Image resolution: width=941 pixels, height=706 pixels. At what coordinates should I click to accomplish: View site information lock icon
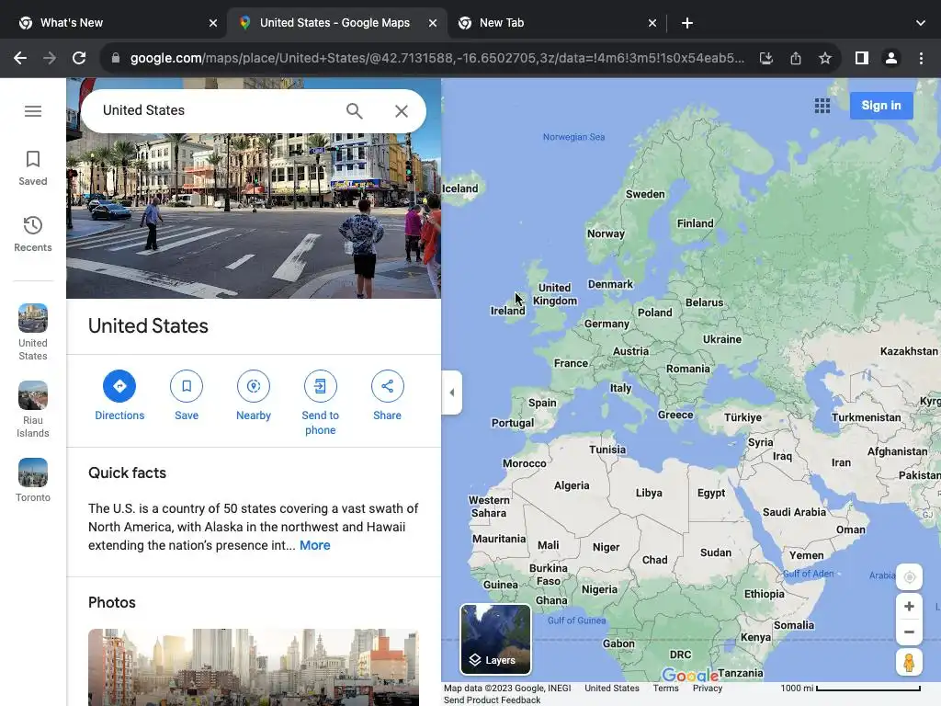coord(116,58)
